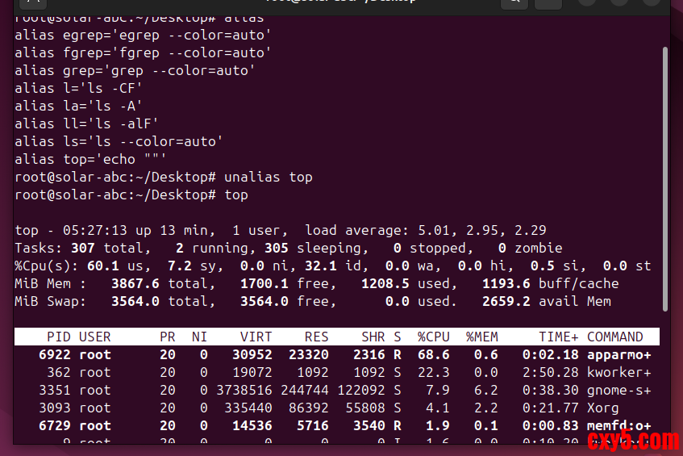683x456 pixels.
Task: Click PID 6729 in the process list
Action: coord(55,426)
